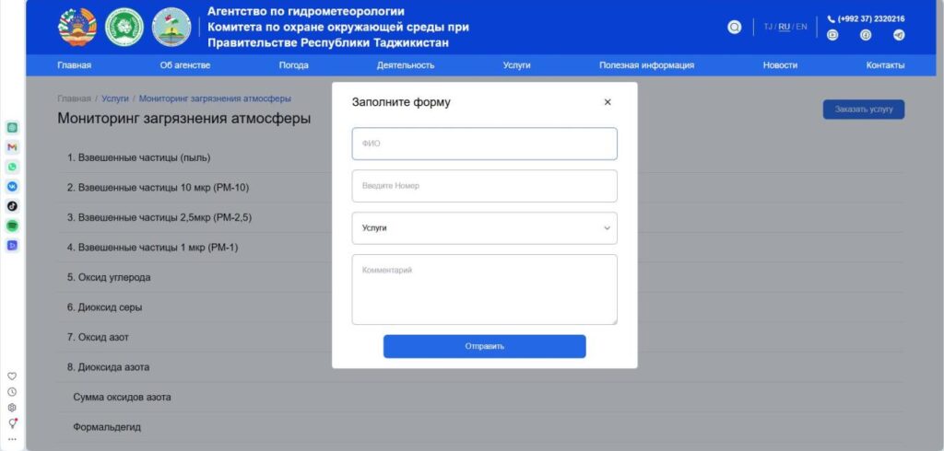Open the 'Полезная информация' menu item
Screen dimensions: 944x451
tap(646, 65)
